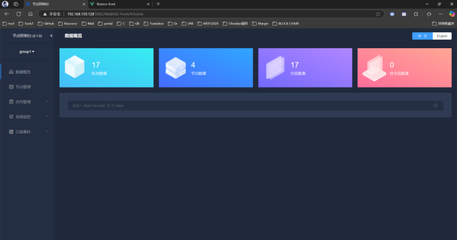Click the browser refresh icon
This screenshot has width=457, height=240.
point(19,14)
